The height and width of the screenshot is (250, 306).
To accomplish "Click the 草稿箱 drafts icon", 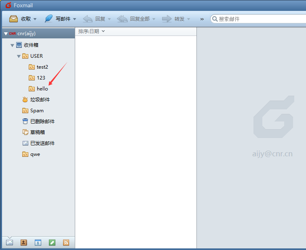I will tap(25, 132).
